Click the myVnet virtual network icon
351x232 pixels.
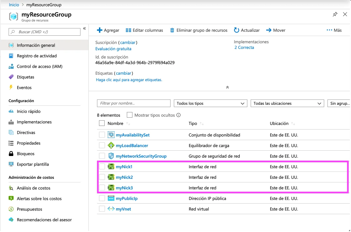tap(111, 209)
